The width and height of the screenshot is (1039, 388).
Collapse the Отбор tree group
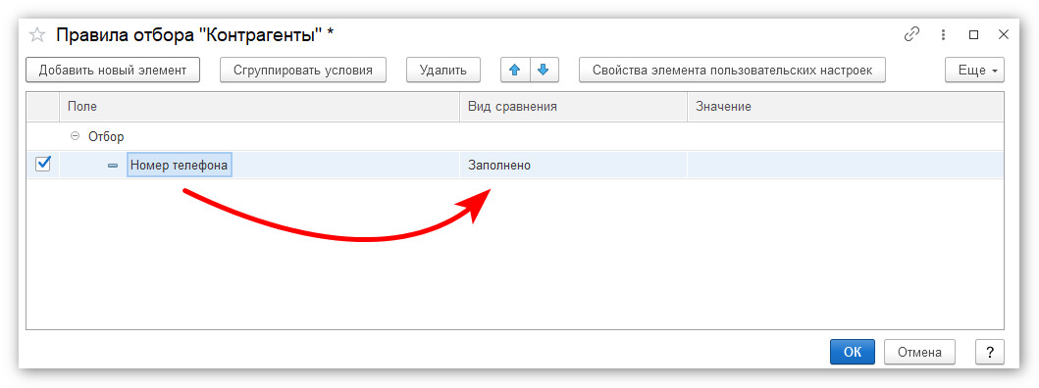(75, 136)
